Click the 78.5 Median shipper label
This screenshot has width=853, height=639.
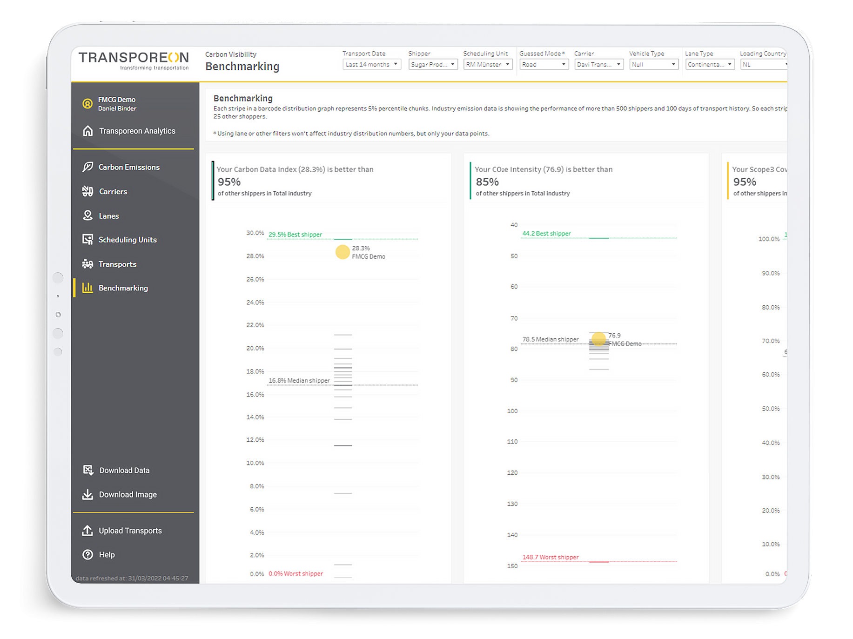tap(550, 339)
